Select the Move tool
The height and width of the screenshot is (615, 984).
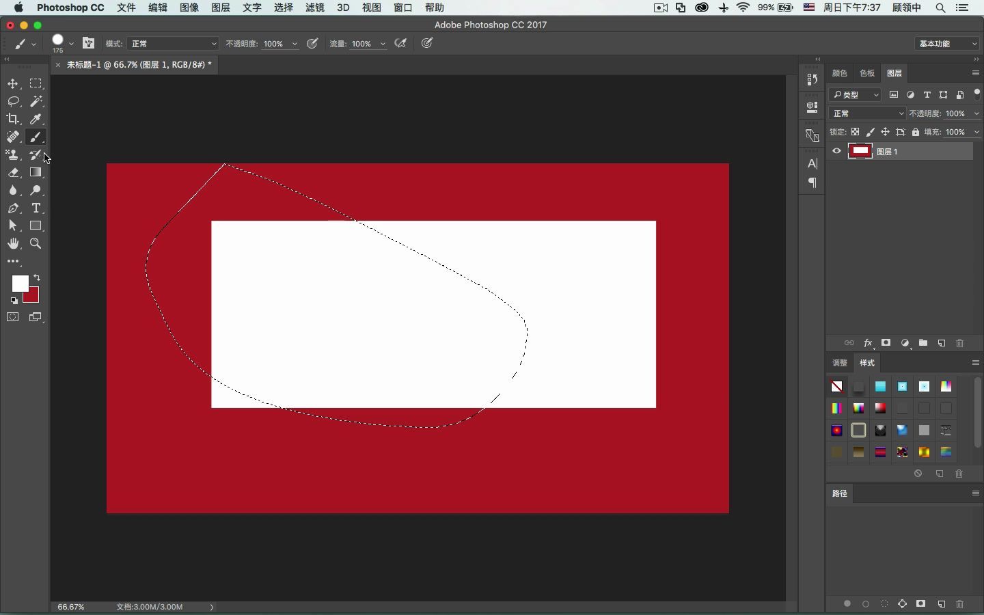13,83
